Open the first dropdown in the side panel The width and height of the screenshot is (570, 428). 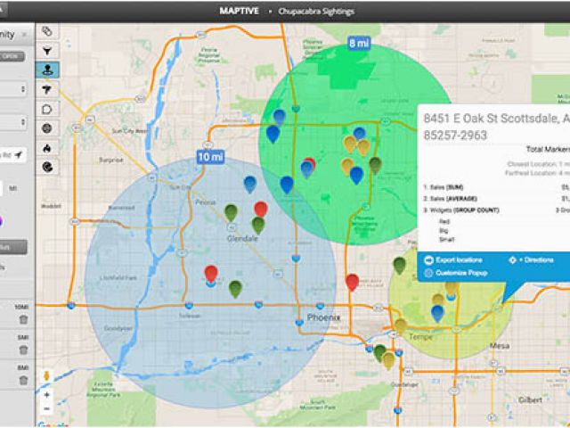(13, 89)
